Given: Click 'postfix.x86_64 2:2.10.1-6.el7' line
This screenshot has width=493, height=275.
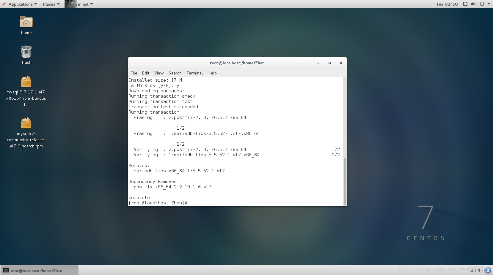Looking at the screenshot, I should [x=172, y=187].
